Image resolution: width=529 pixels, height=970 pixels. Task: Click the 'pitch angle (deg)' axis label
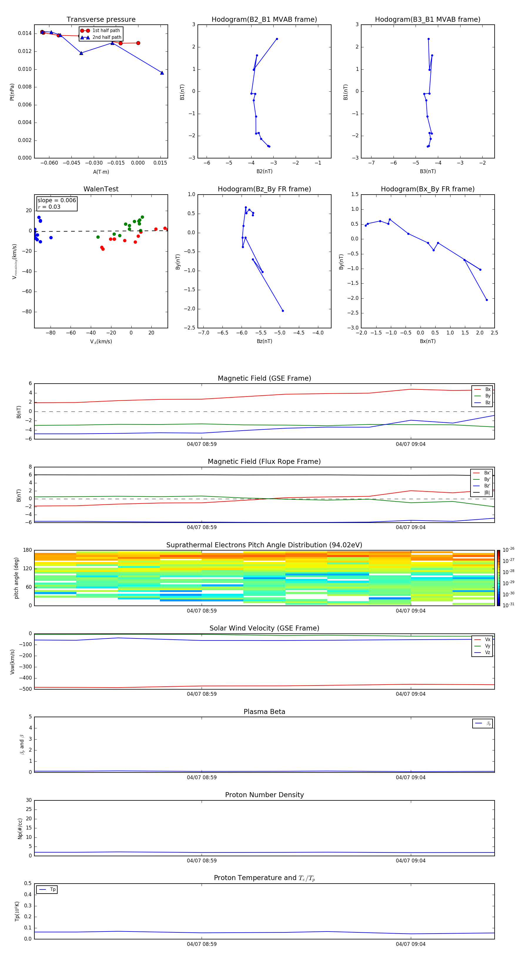(16, 578)
